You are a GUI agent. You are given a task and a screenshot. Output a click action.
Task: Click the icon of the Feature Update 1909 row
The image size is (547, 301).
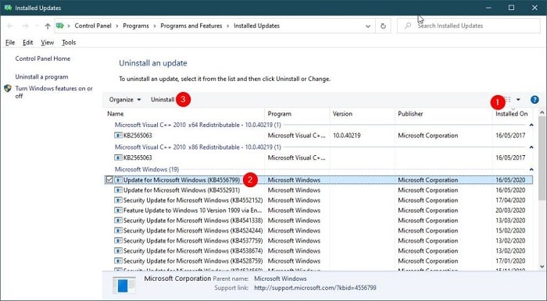point(118,211)
